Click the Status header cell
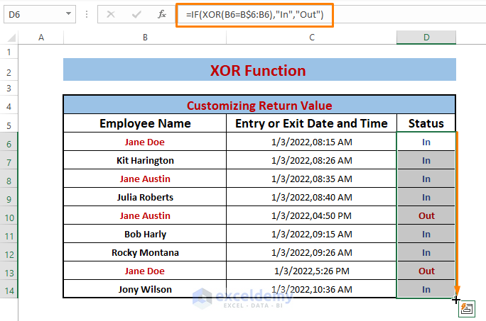486x321 pixels. click(x=426, y=123)
